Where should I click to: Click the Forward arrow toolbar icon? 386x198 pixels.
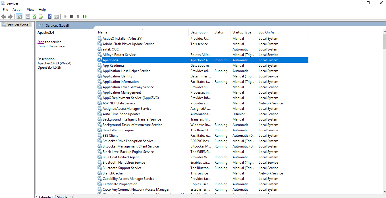[10, 16]
